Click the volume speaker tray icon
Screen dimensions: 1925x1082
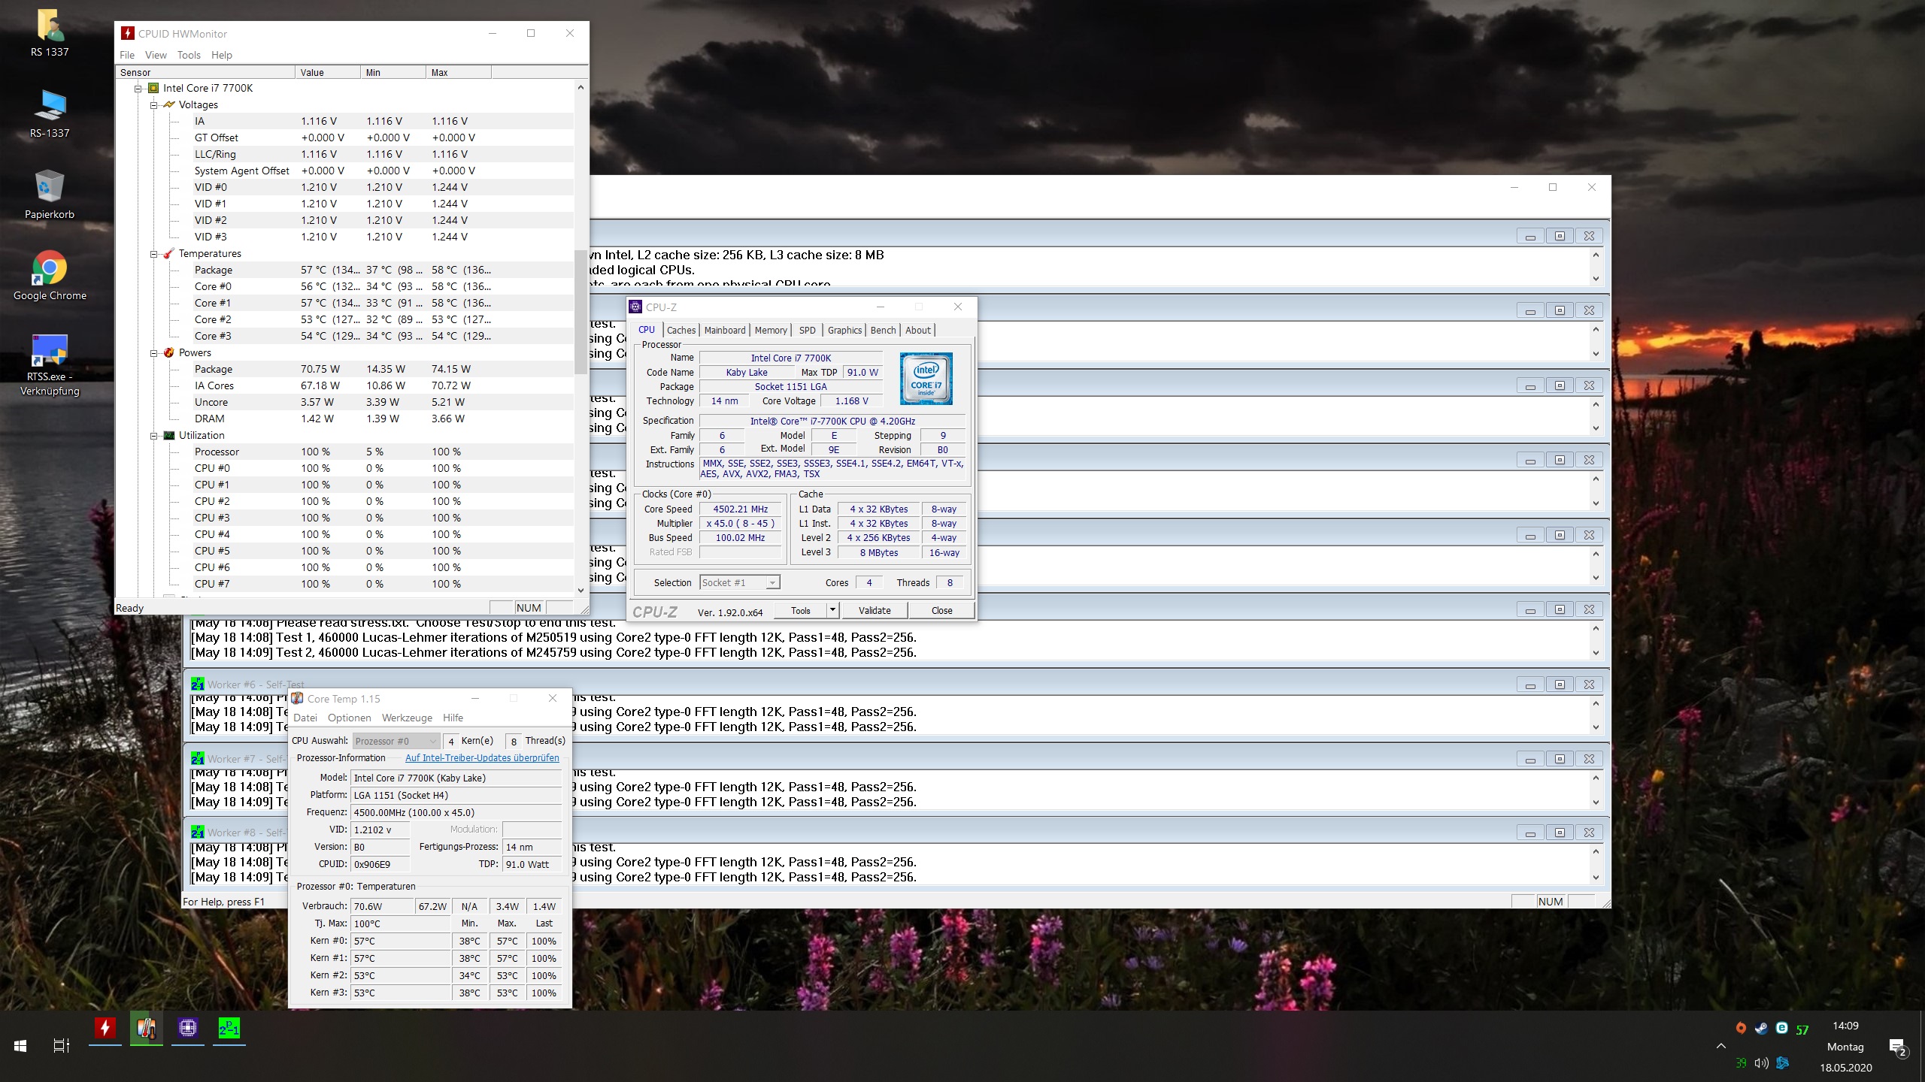(1761, 1062)
